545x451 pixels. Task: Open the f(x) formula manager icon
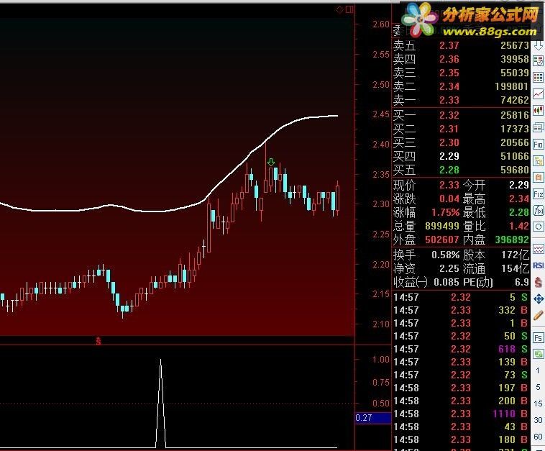coord(538,210)
